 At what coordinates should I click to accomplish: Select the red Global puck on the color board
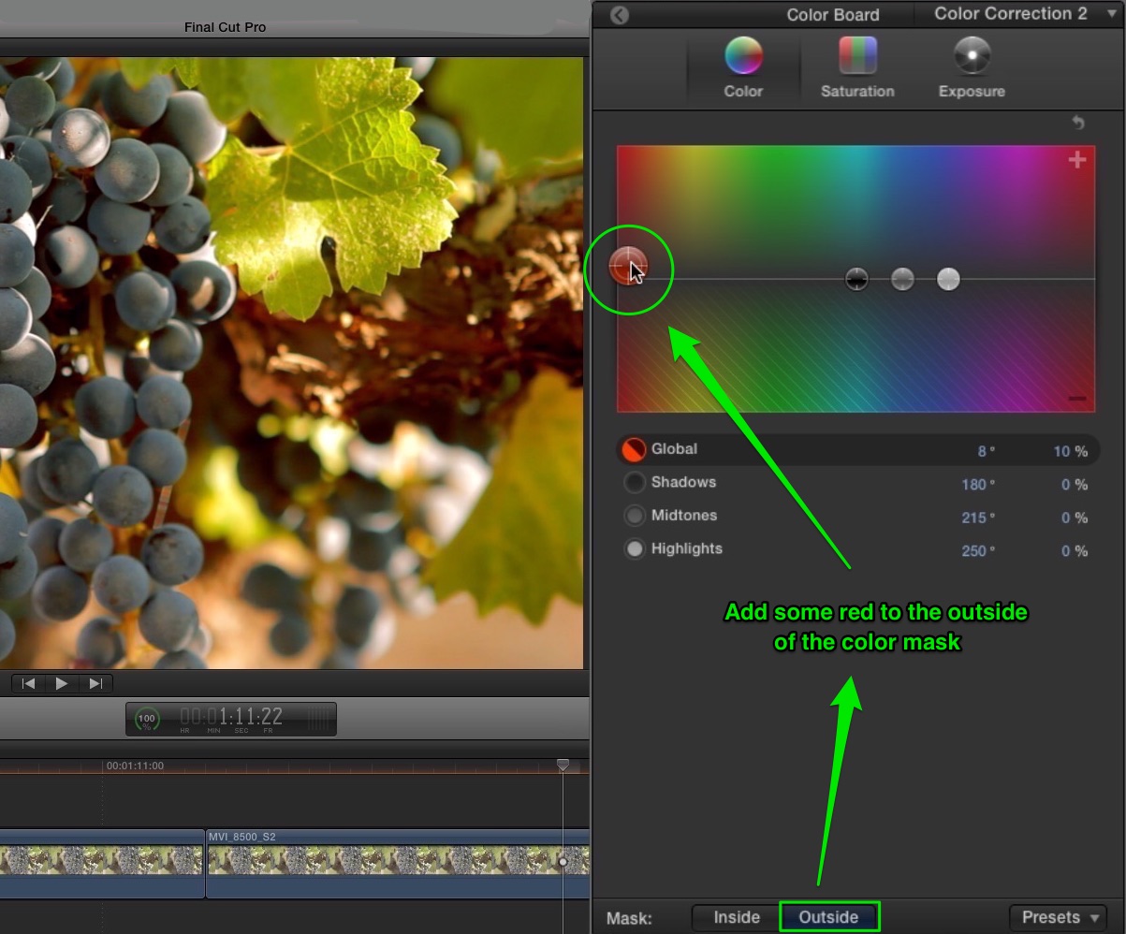click(x=627, y=266)
